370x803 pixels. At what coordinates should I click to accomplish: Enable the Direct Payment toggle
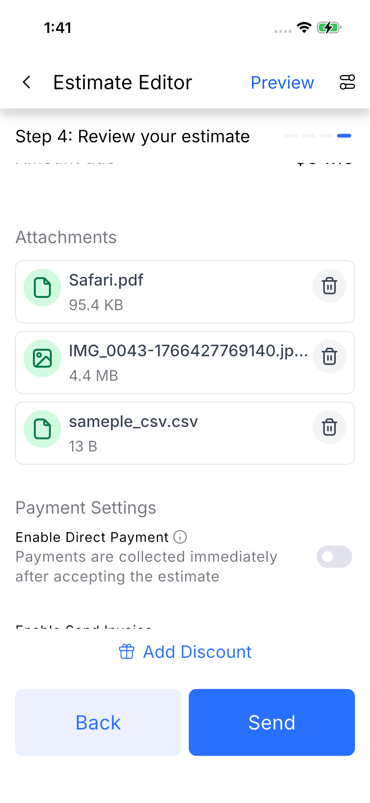[334, 557]
